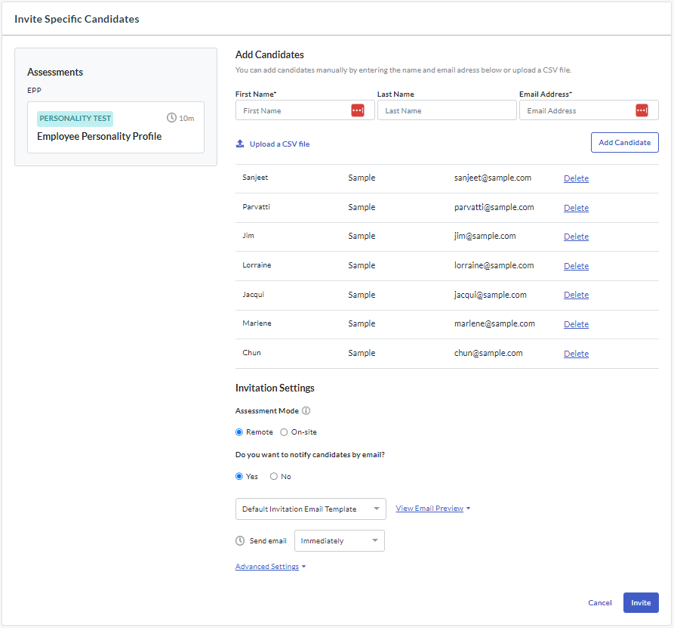This screenshot has height=628, width=674.
Task: Click the first name Sanjeet in the list
Action: point(255,178)
